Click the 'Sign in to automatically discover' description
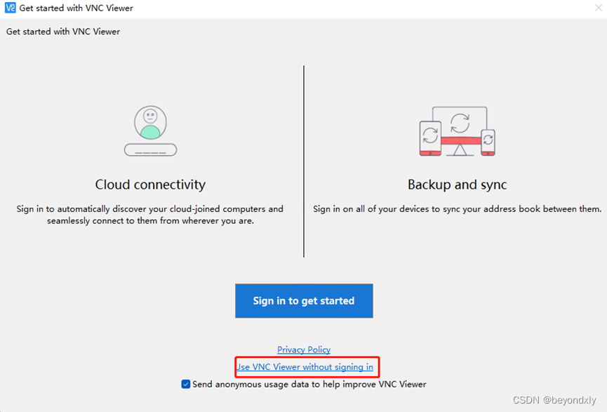The image size is (607, 412). 150,215
